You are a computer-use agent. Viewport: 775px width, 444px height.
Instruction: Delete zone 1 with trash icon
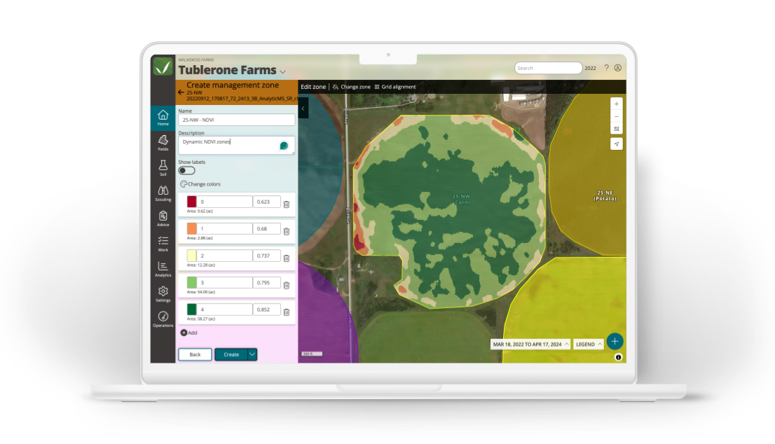[286, 231]
